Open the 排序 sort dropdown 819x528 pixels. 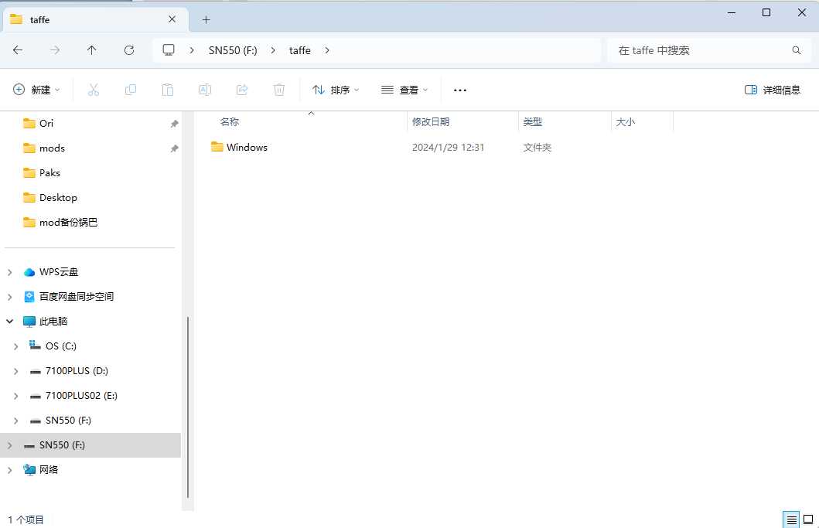click(336, 90)
